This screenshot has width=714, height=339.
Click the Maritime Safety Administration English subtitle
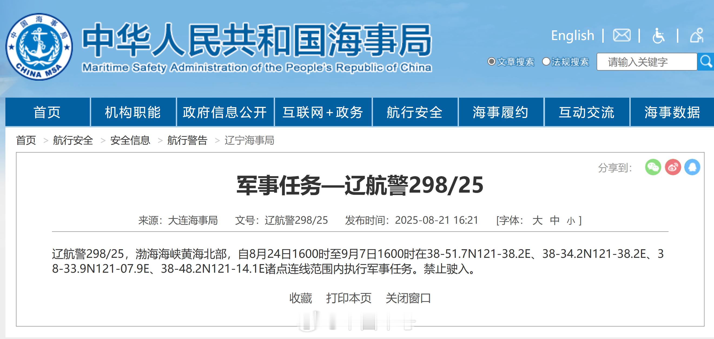point(257,68)
